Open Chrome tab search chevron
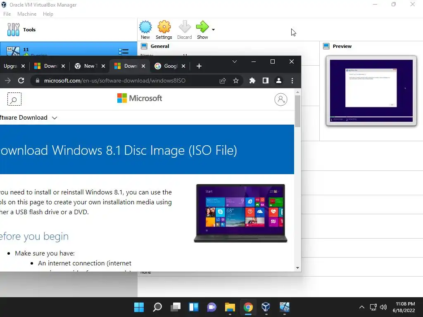The height and width of the screenshot is (317, 423). pos(235,62)
